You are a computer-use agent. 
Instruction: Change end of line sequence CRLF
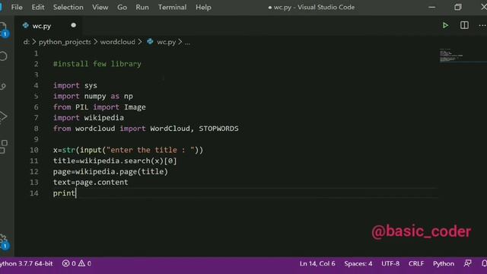tap(416, 263)
